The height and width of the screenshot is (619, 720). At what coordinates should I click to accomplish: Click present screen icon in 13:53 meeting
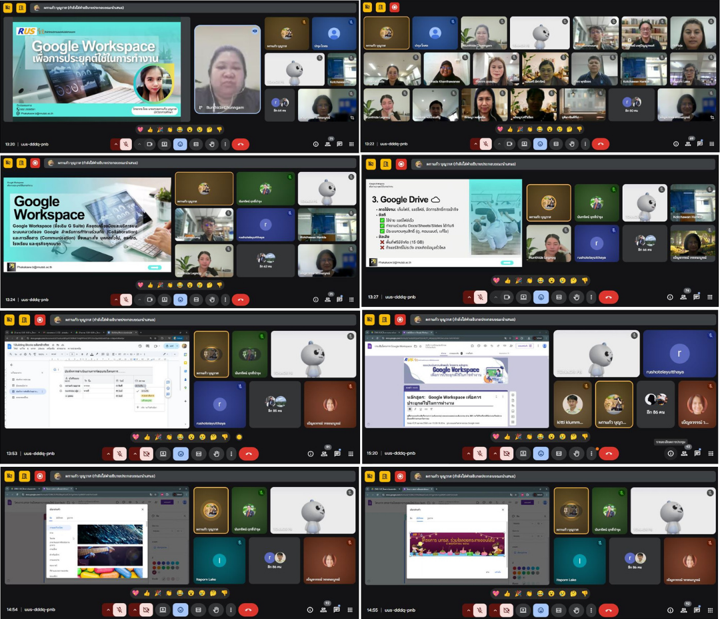[163, 454]
